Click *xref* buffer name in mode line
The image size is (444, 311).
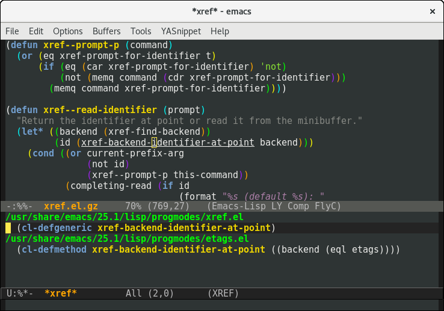(61, 293)
